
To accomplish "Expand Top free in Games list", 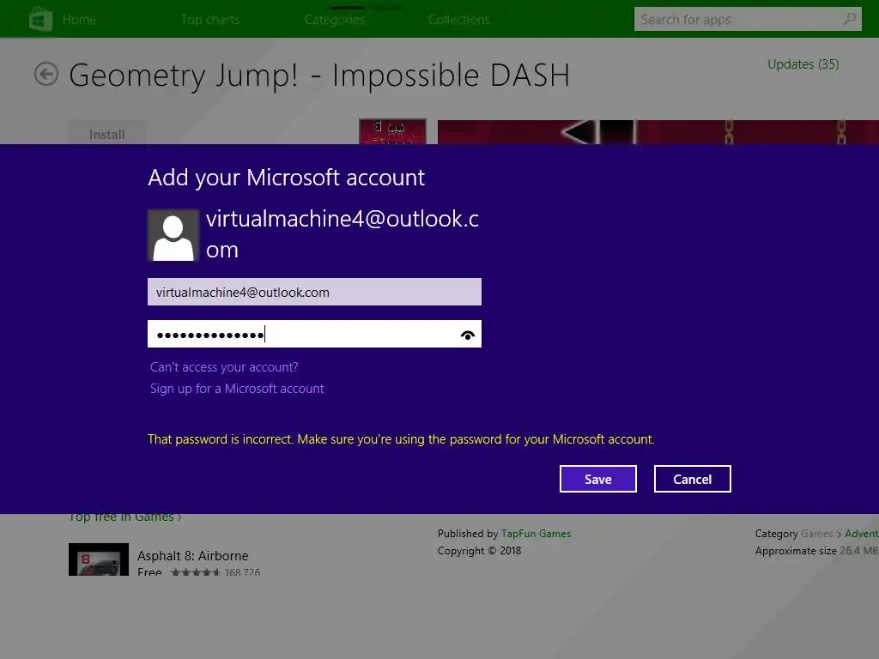I will pyautogui.click(x=125, y=517).
